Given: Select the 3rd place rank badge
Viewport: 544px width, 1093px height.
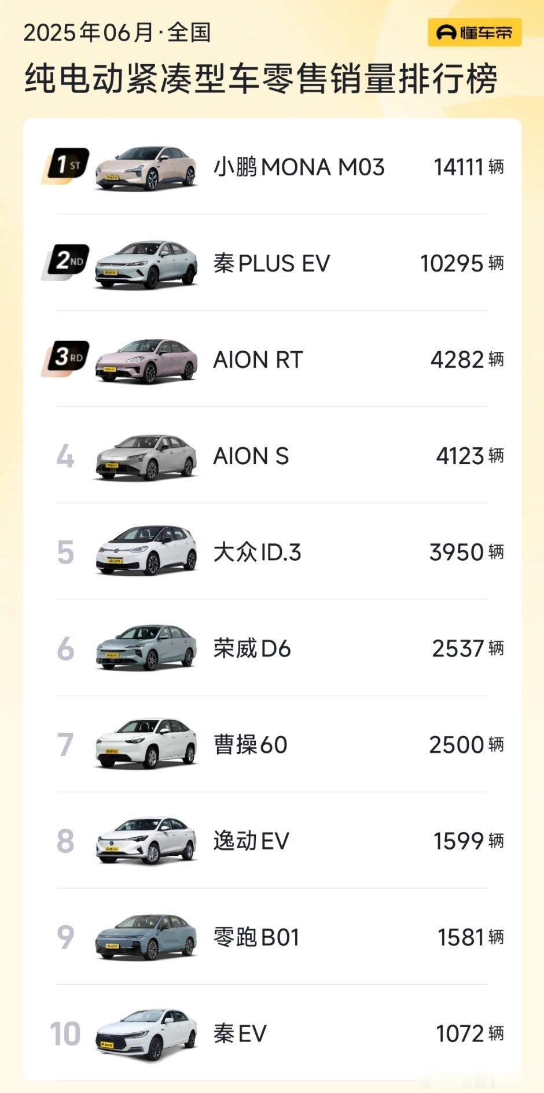Looking at the screenshot, I should click(x=66, y=358).
